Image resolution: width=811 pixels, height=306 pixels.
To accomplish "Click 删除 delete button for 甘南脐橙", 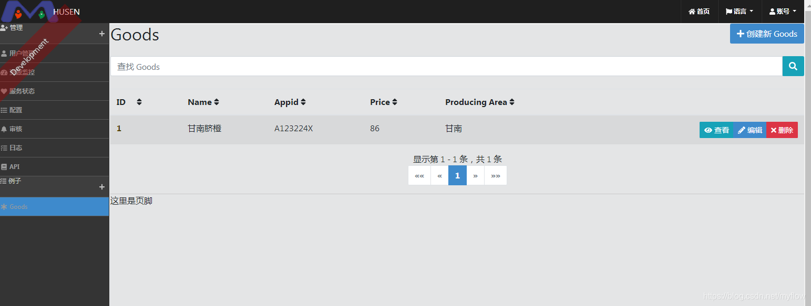I will point(782,130).
